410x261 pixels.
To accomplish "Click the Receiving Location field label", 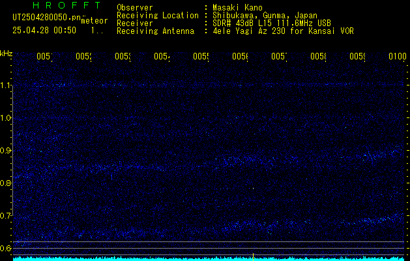I will (x=158, y=16).
